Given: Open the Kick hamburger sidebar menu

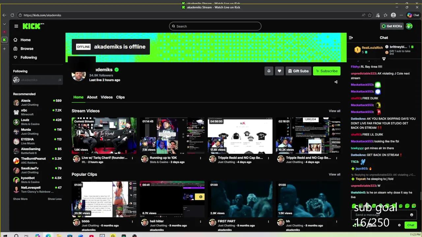Looking at the screenshot, I should (16, 26).
